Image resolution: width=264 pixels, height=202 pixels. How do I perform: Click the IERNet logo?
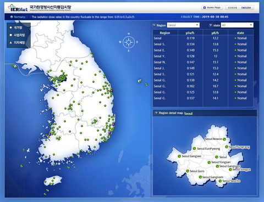coord(18,8)
